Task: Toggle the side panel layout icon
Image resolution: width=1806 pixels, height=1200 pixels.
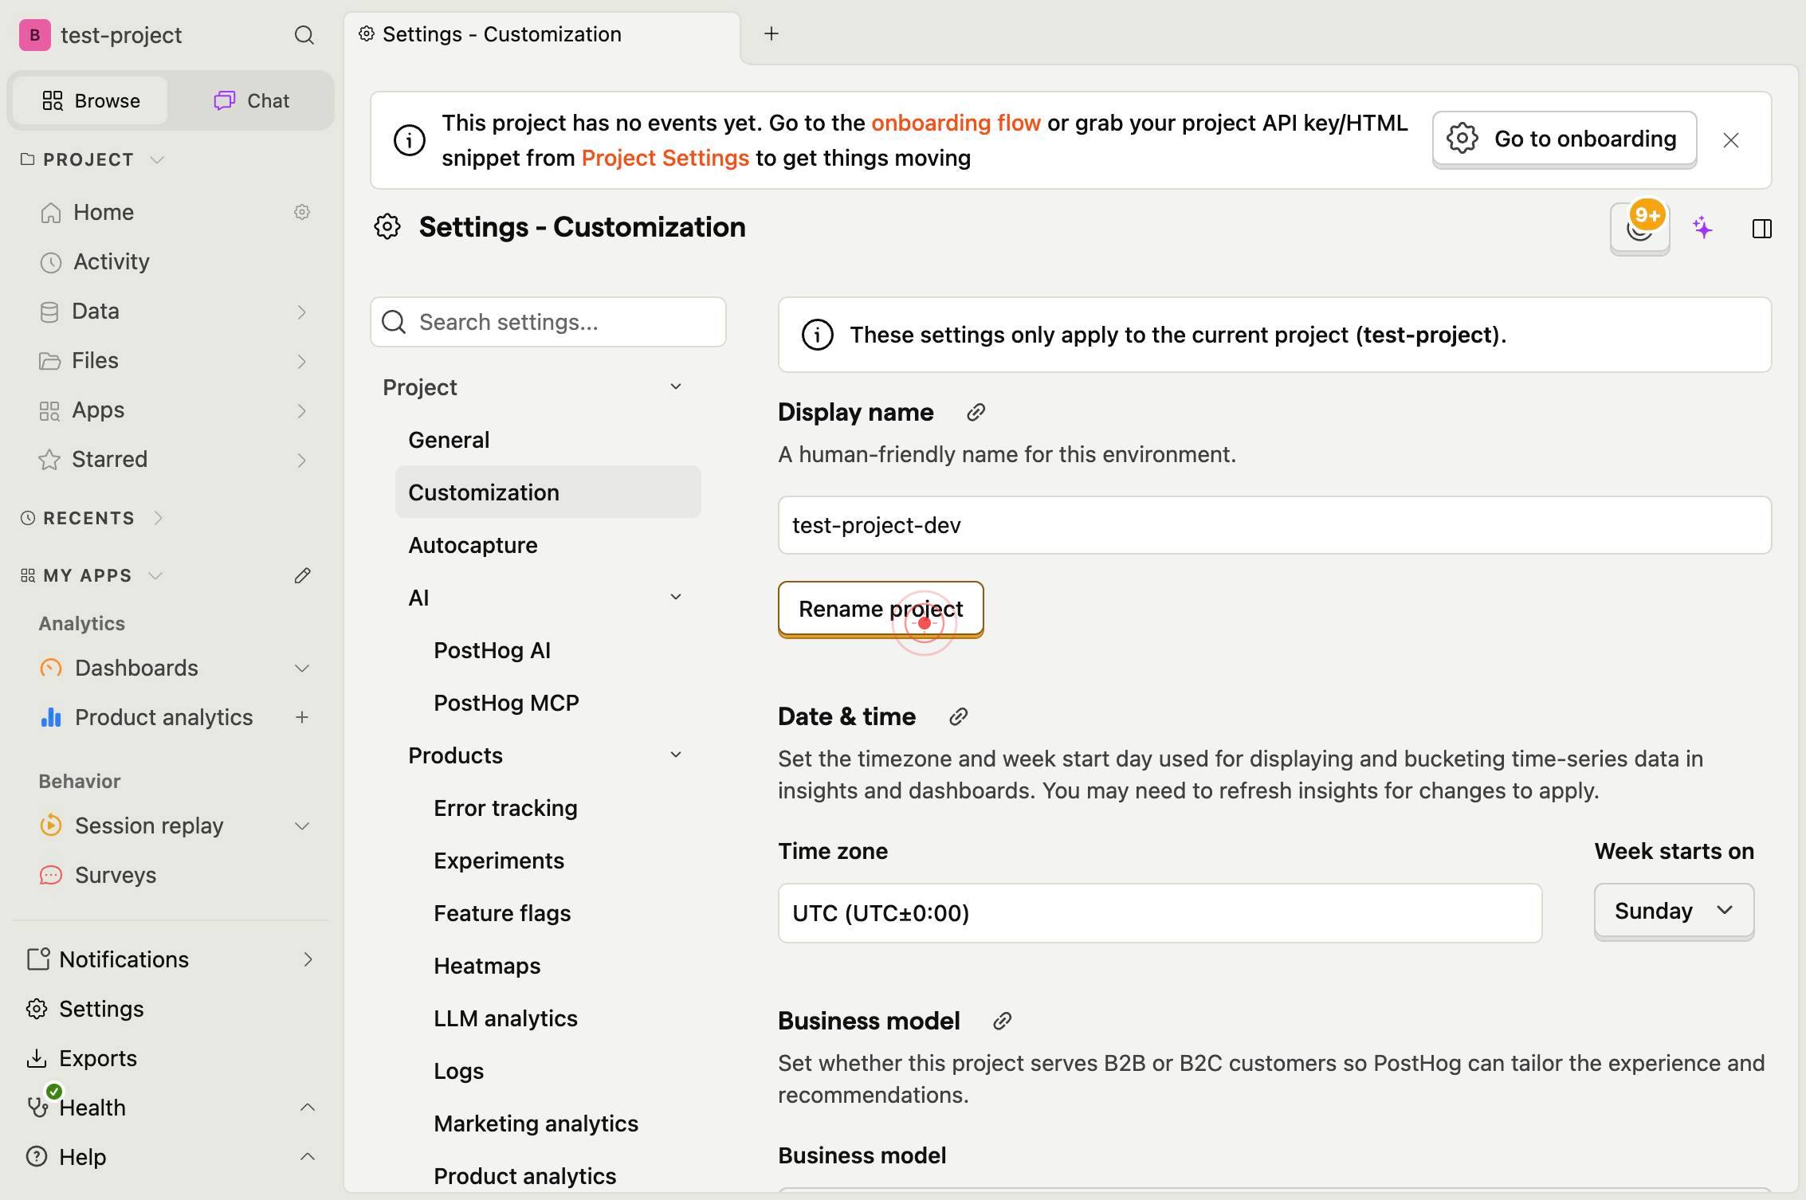Action: click(1761, 229)
